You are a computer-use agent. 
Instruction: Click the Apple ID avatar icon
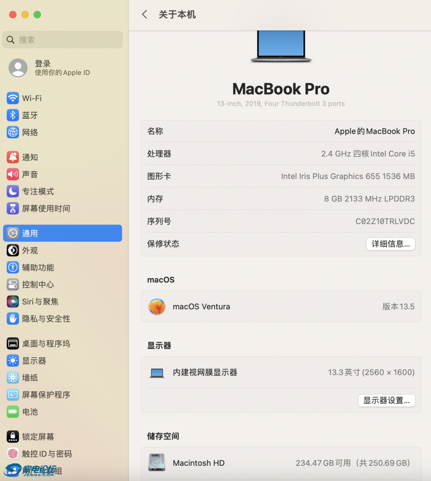(18, 68)
